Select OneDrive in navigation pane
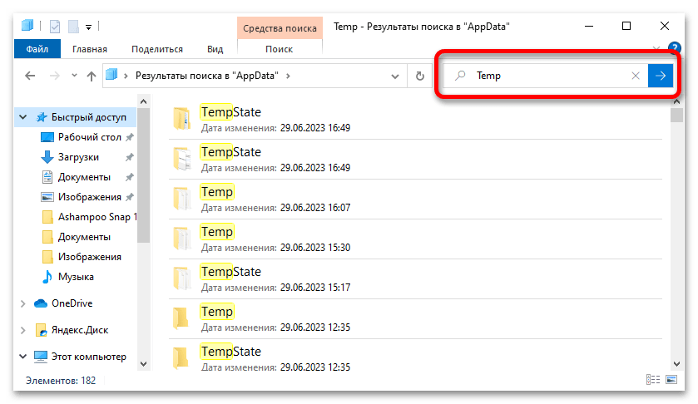The height and width of the screenshot is (404, 698). click(72, 303)
